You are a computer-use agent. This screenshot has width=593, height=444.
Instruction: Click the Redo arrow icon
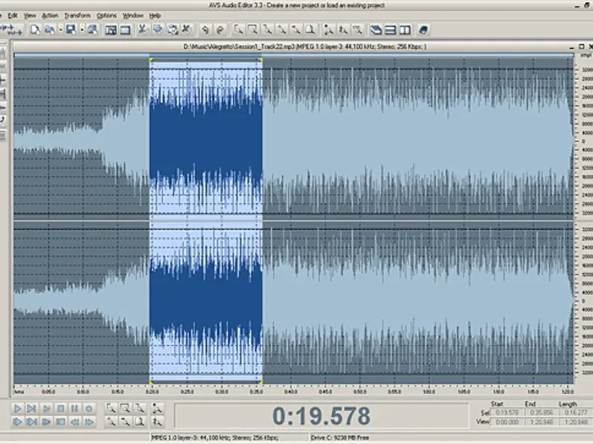tap(219, 30)
